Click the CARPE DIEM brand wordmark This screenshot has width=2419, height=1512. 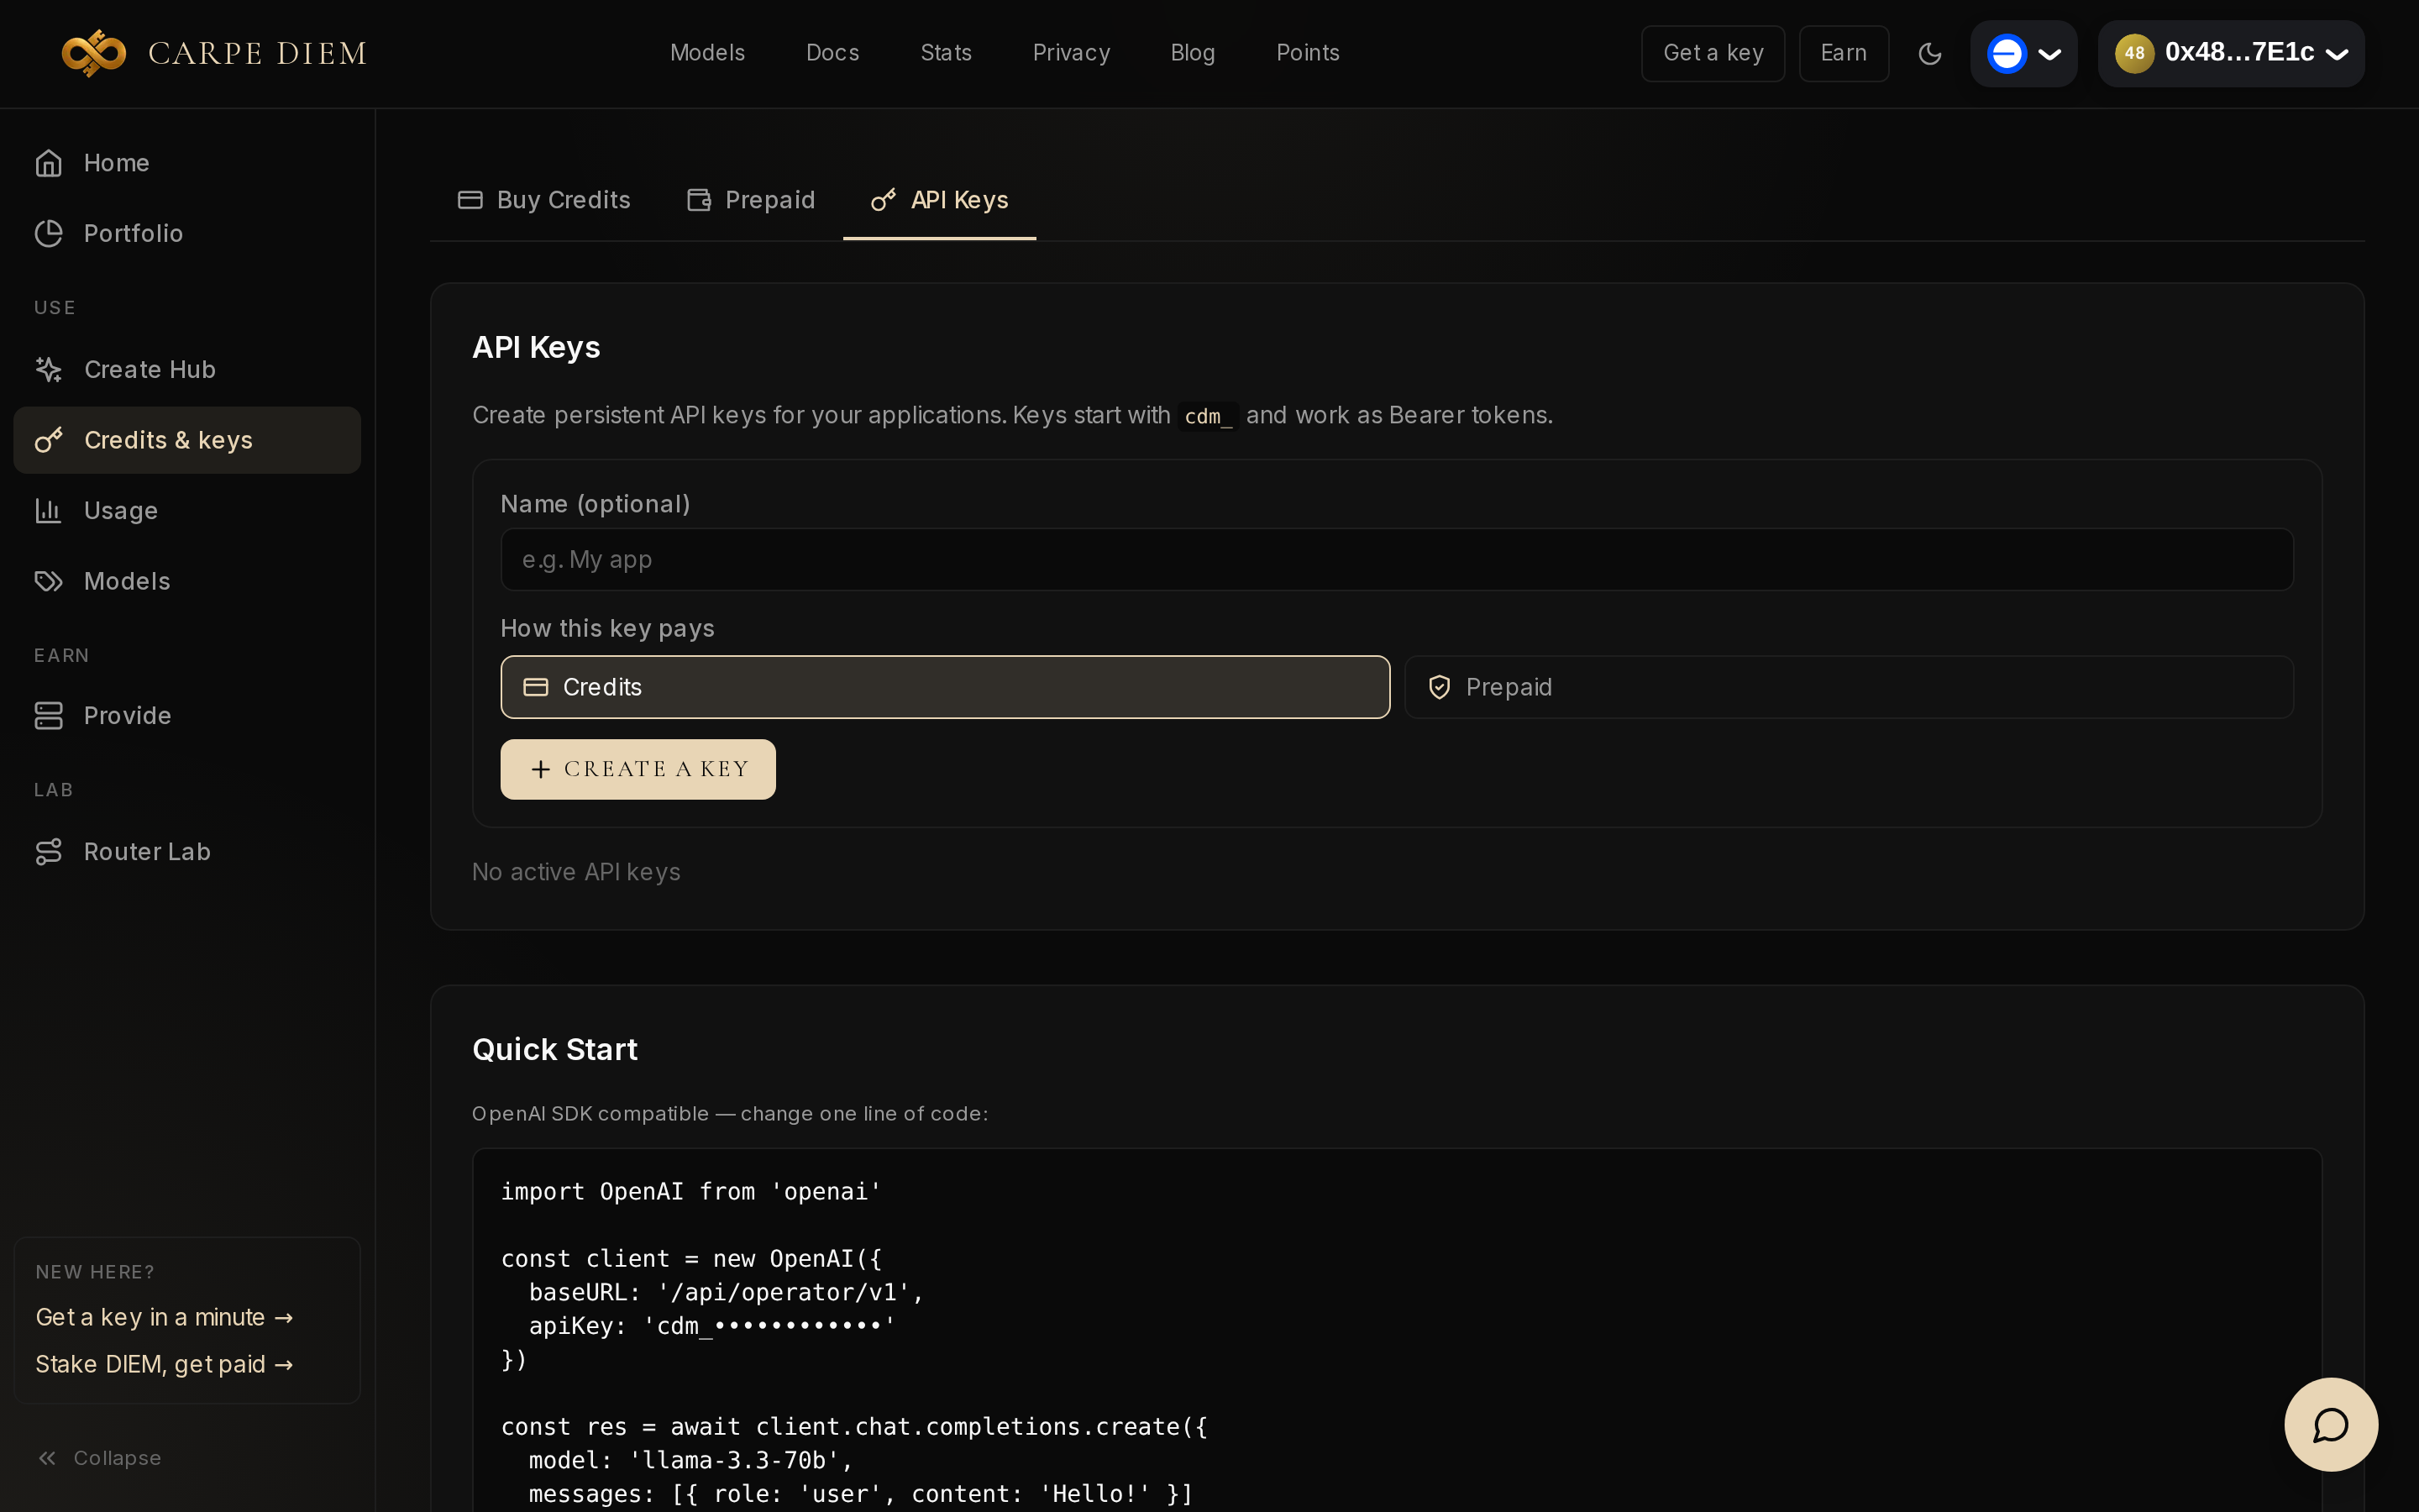coord(258,53)
